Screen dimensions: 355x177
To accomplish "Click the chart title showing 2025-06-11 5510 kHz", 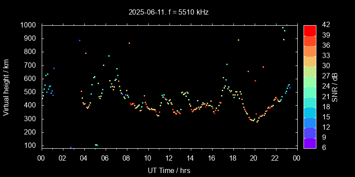I will click(x=169, y=12).
